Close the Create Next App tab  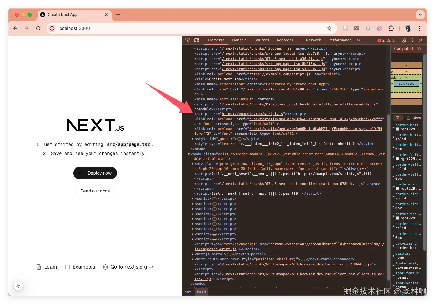106,15
